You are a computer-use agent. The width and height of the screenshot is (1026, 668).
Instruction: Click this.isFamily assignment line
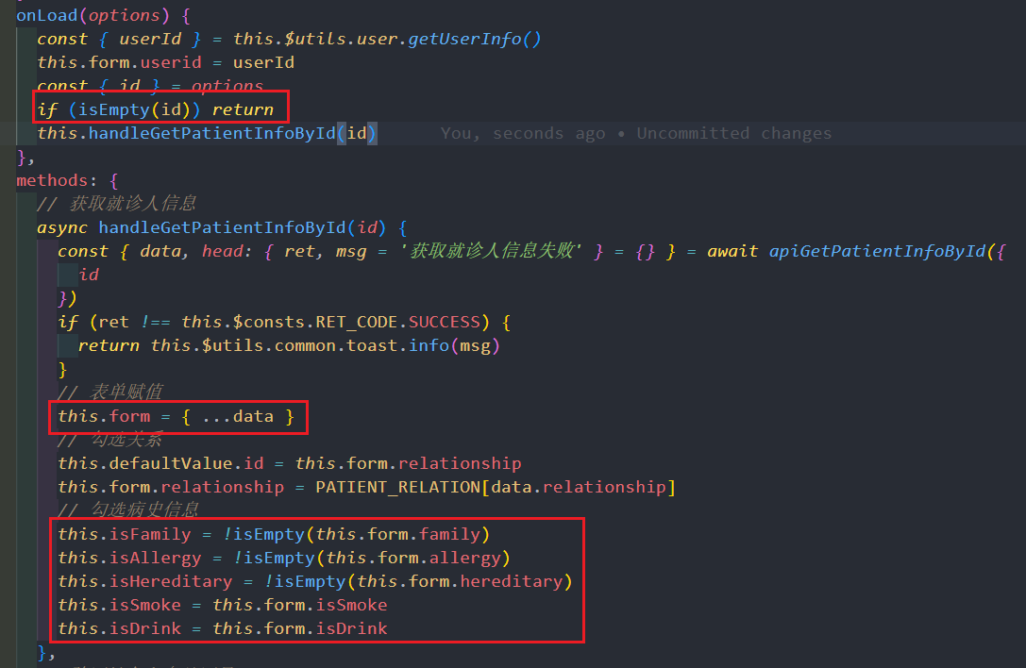[x=274, y=535]
